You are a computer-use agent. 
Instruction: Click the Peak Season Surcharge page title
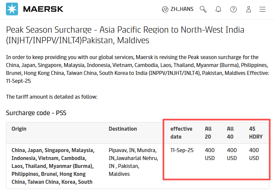125,35
